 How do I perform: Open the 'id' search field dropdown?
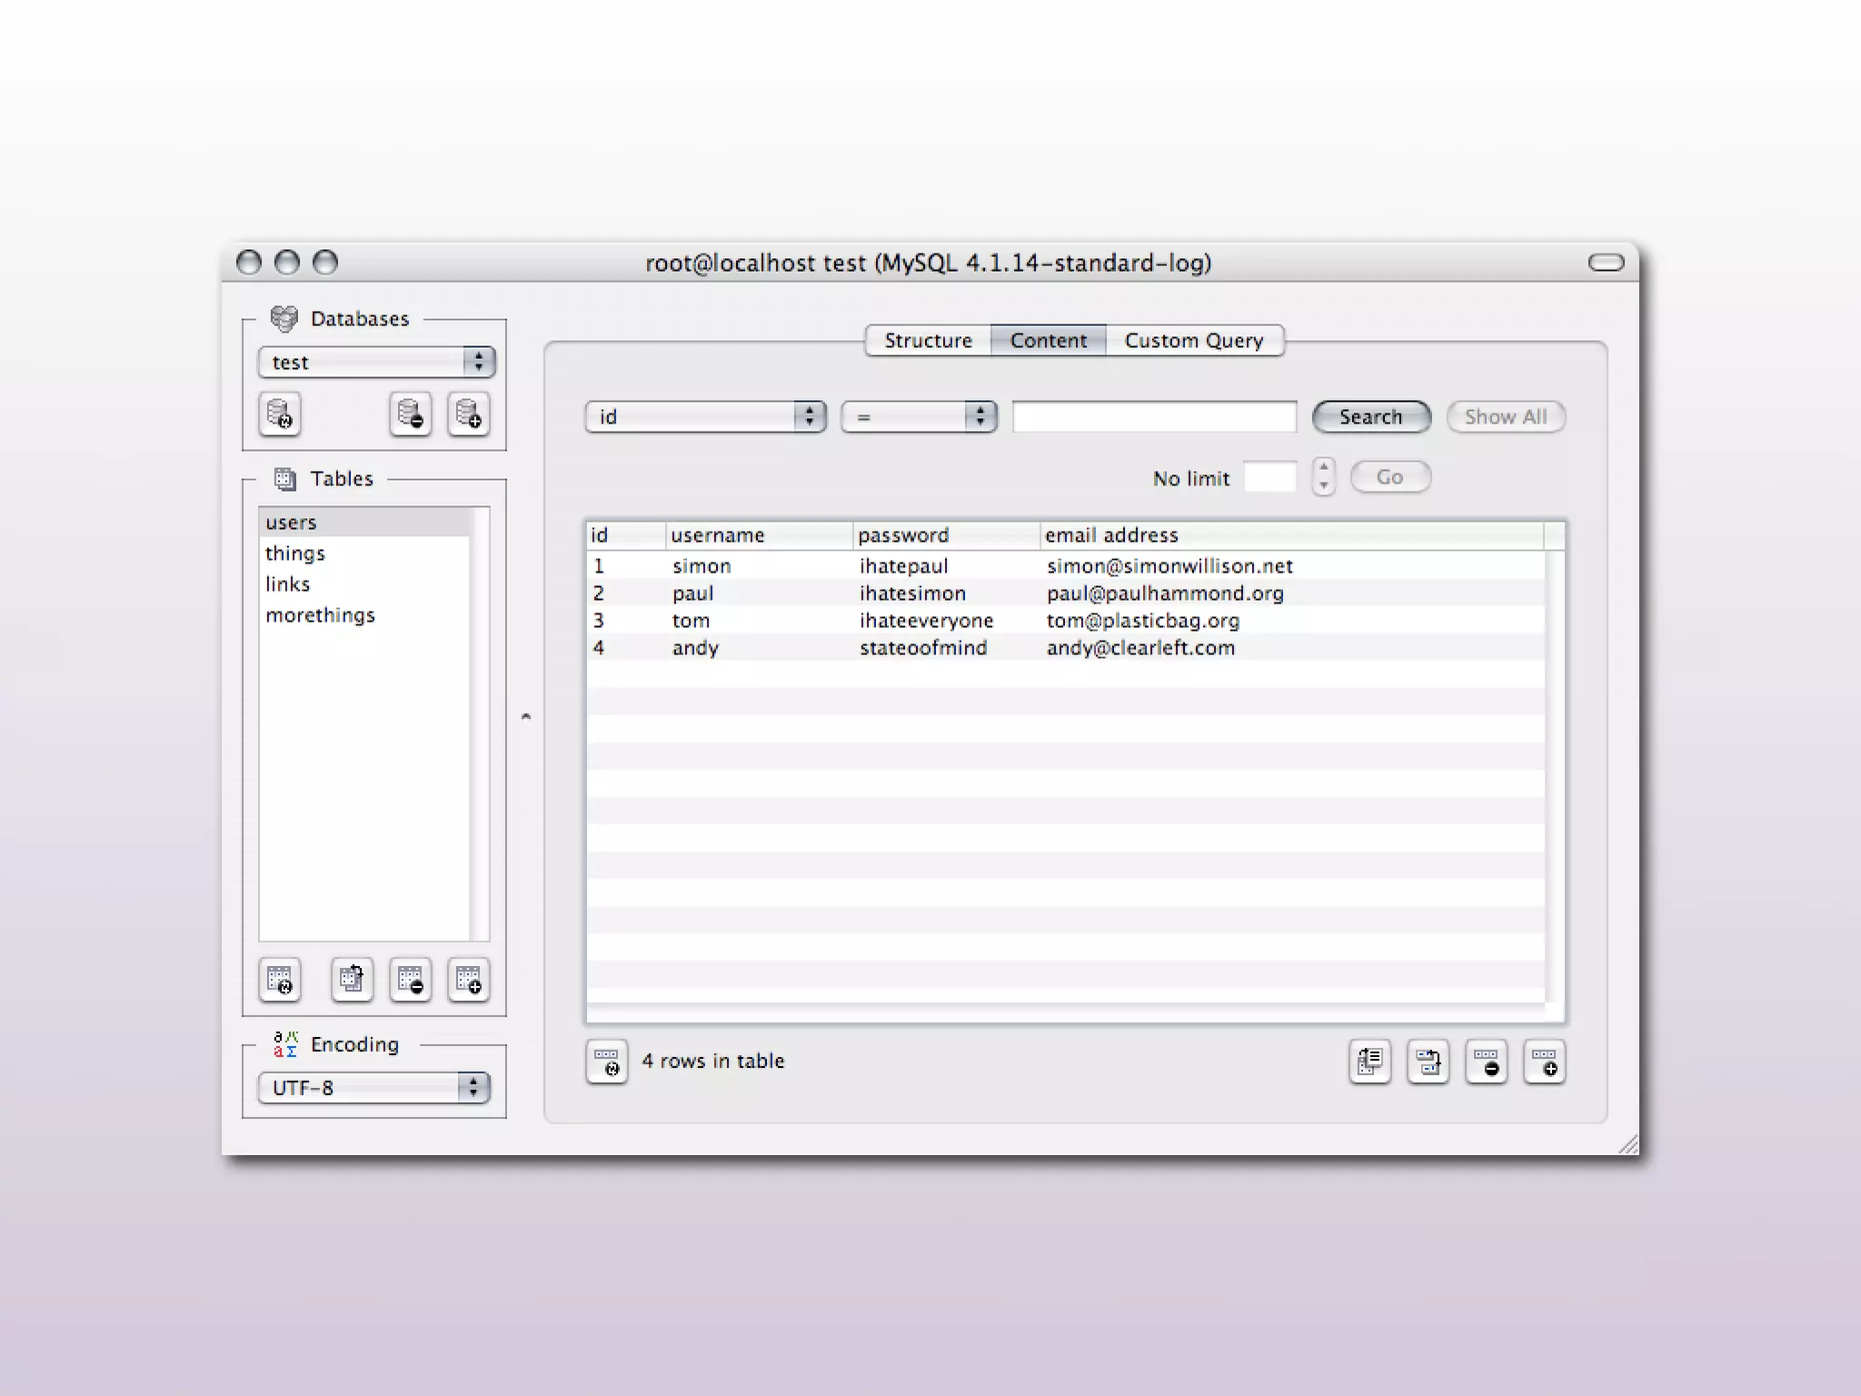point(705,417)
